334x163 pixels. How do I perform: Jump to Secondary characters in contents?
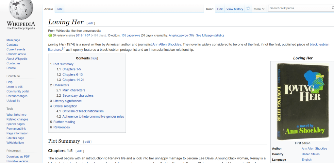78,95
